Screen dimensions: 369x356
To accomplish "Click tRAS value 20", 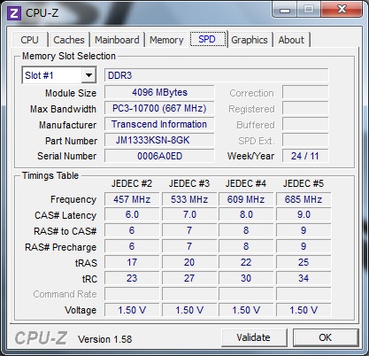I will click(189, 262).
